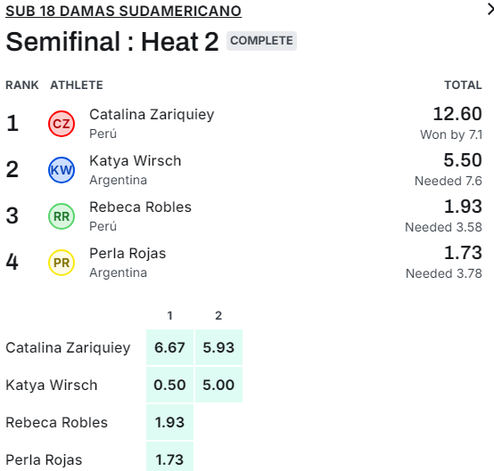Click the ATHLETE column header
The image size is (494, 471).
pos(77,85)
